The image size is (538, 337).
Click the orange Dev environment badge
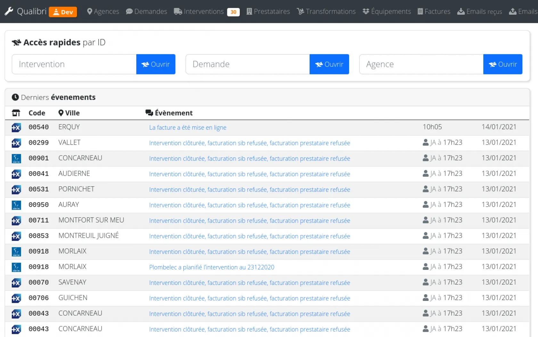(63, 12)
